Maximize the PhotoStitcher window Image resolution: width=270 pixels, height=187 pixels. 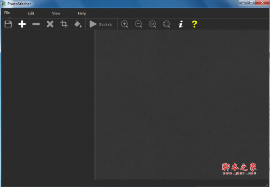point(251,3)
